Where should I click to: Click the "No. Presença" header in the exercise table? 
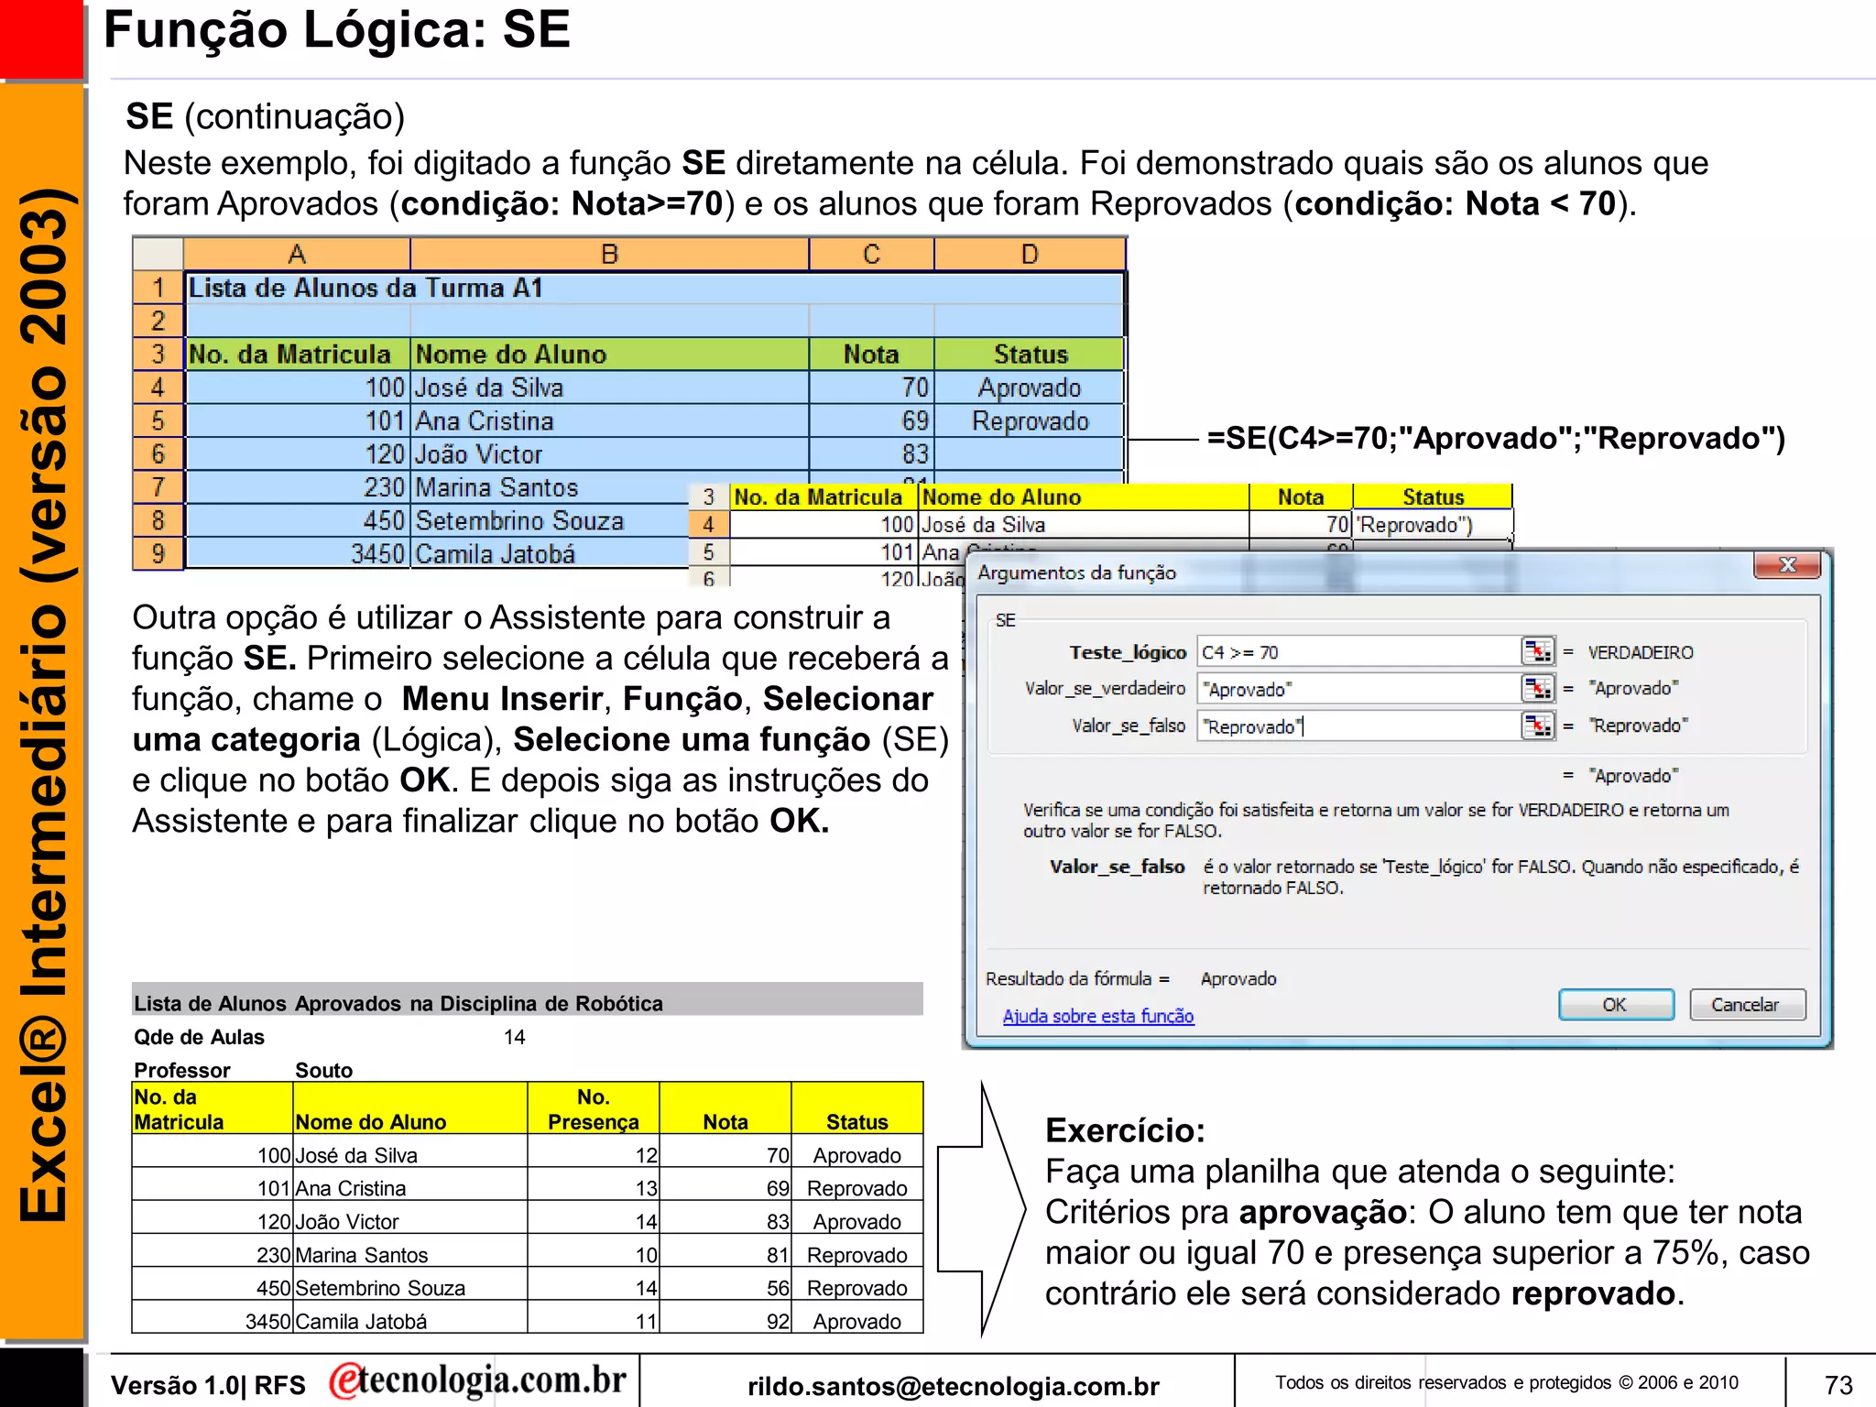[x=593, y=1108]
